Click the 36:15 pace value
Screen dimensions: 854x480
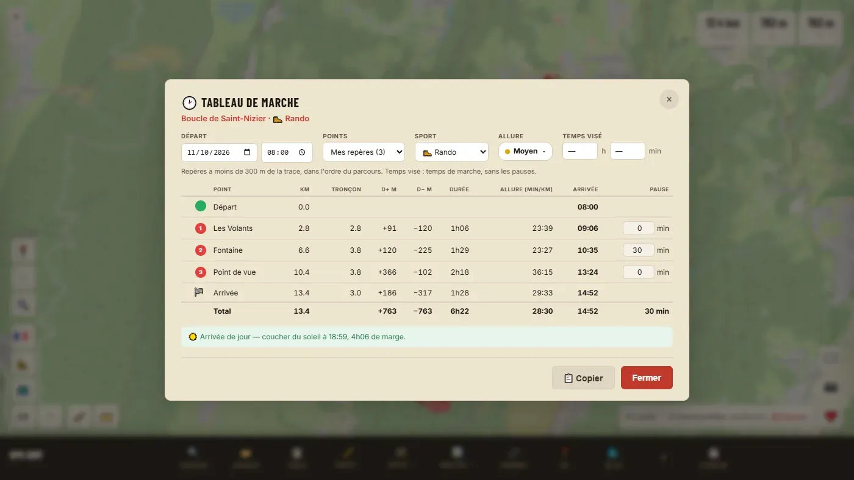(x=543, y=272)
